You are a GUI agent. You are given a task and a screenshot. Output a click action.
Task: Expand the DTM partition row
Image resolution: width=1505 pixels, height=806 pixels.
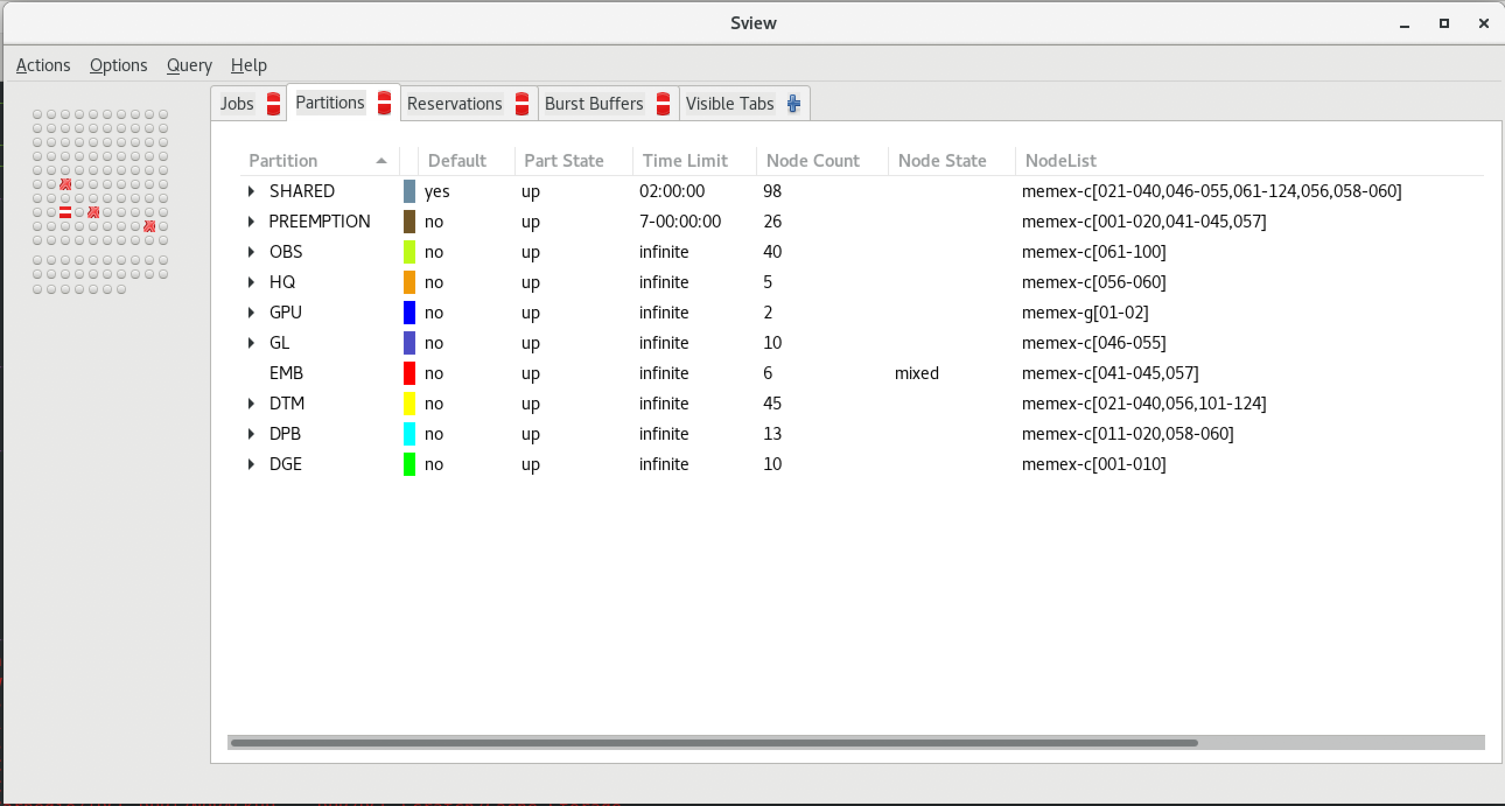(x=251, y=404)
